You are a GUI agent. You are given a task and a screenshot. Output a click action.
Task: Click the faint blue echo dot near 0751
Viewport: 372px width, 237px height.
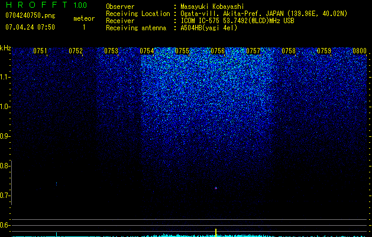pos(56,184)
